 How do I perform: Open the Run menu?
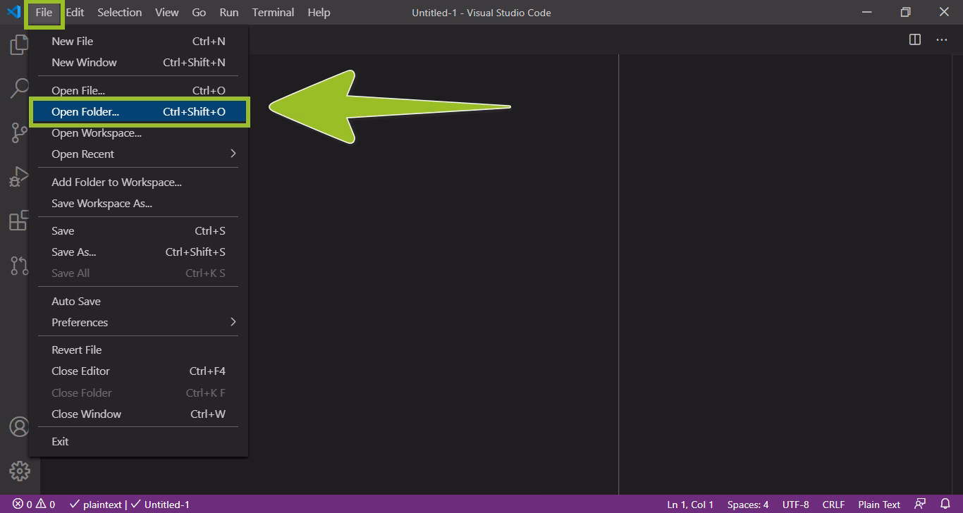click(228, 12)
